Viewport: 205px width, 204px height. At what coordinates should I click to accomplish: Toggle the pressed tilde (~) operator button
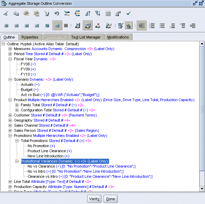(57, 26)
